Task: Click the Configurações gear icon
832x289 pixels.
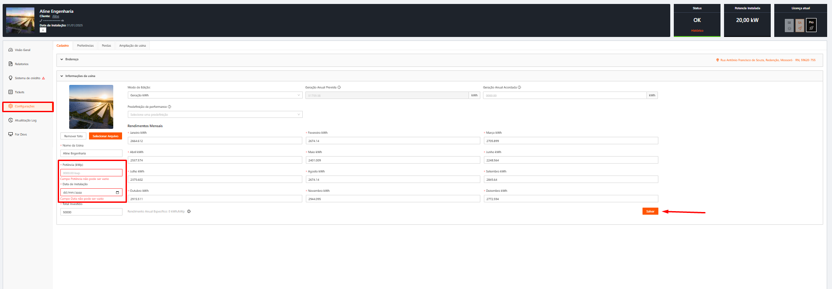Action: pyautogui.click(x=11, y=106)
